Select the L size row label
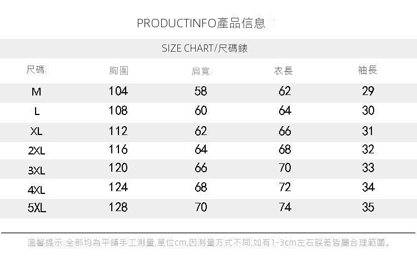This screenshot has width=417, height=270. click(37, 111)
